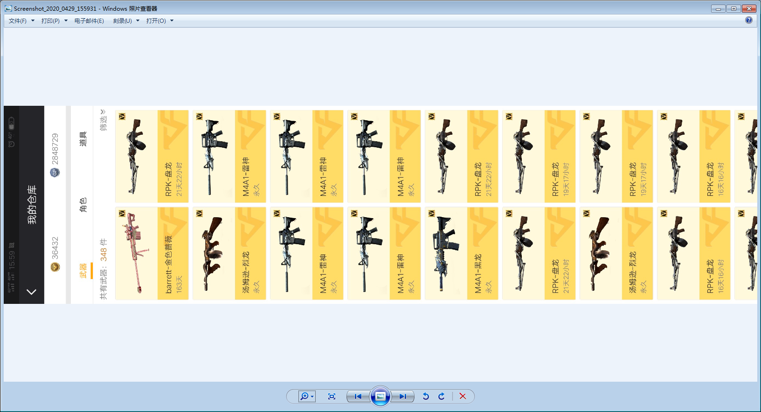Open the 文件(F) menu
Image resolution: width=761 pixels, height=412 pixels.
point(21,21)
